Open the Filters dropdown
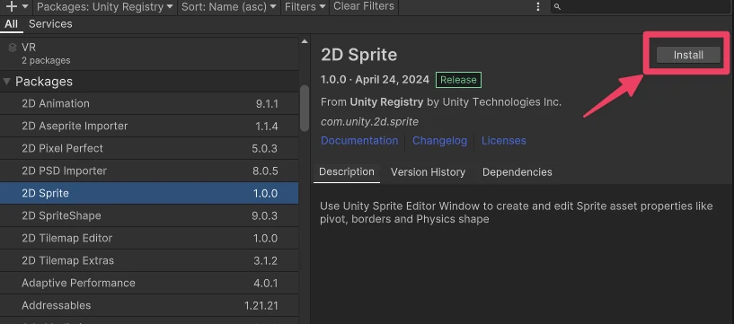Image resolution: width=734 pixels, height=324 pixels. 305,7
